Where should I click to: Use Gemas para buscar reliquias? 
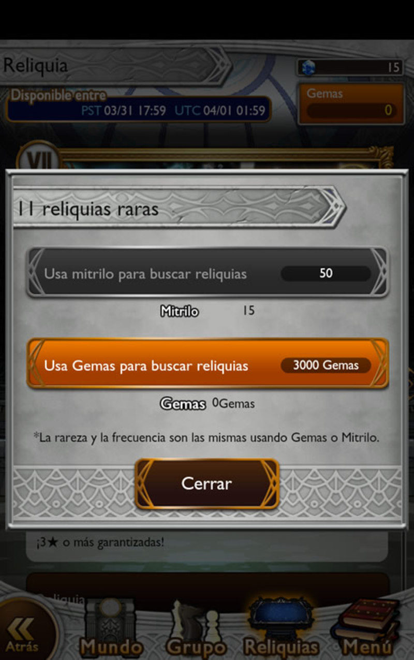208,364
